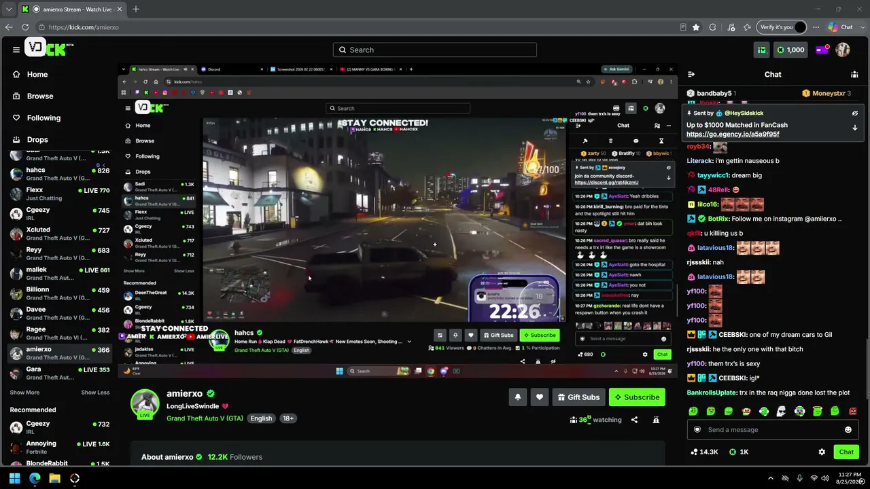Open the purple notifications inbox icon
This screenshot has width=870, height=489.
pyautogui.click(x=822, y=50)
